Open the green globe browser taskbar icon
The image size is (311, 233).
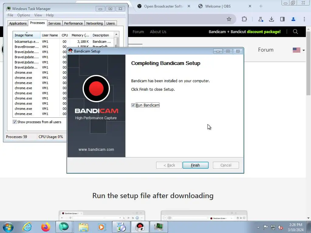[x=63, y=227]
